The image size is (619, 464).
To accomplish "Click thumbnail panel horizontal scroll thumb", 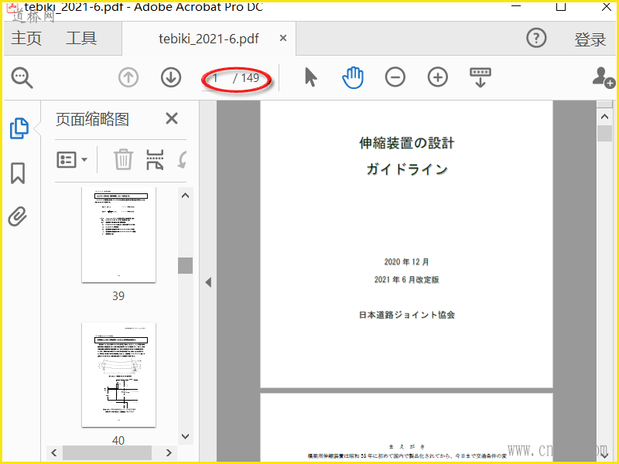I will pyautogui.click(x=107, y=452).
